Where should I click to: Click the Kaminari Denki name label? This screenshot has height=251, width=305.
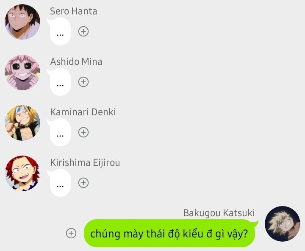click(83, 112)
